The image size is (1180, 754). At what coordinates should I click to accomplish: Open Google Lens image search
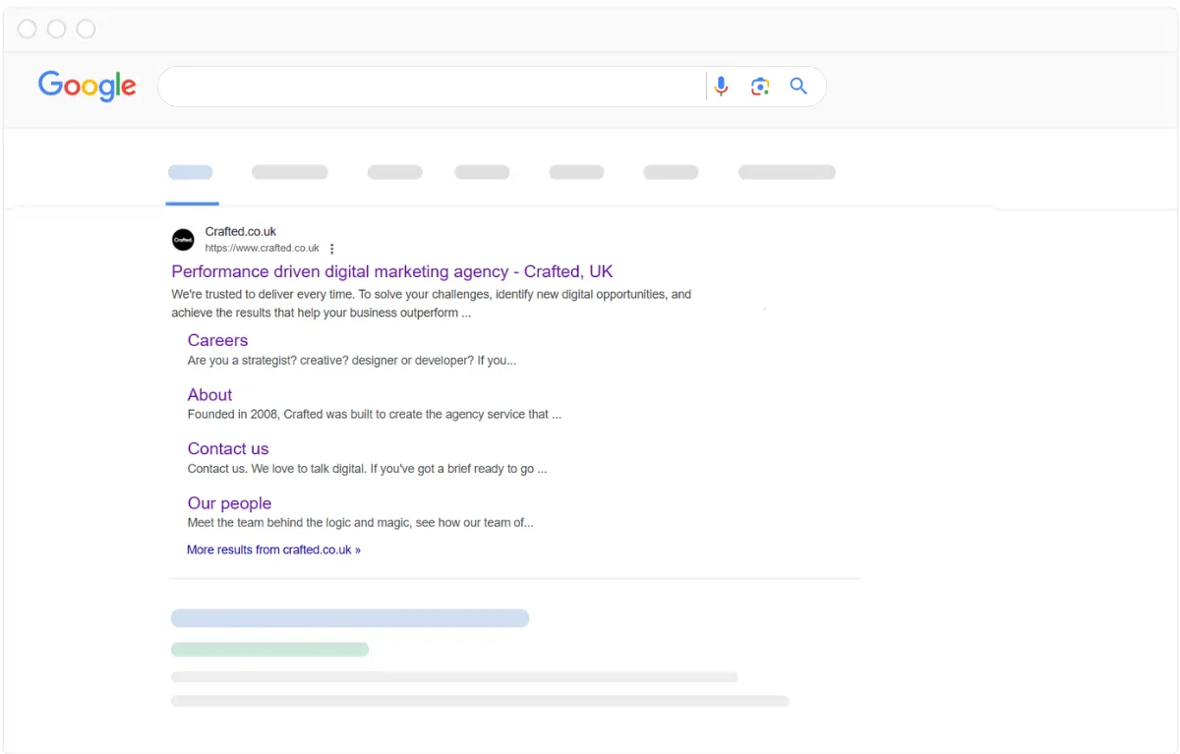[760, 87]
